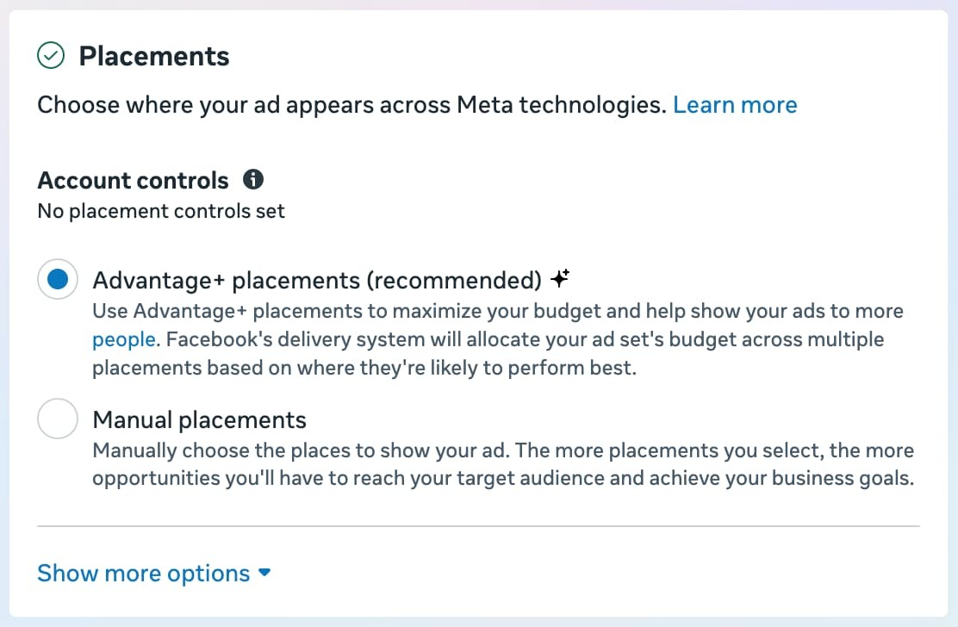
Task: Expand Show more options
Action: pos(143,574)
